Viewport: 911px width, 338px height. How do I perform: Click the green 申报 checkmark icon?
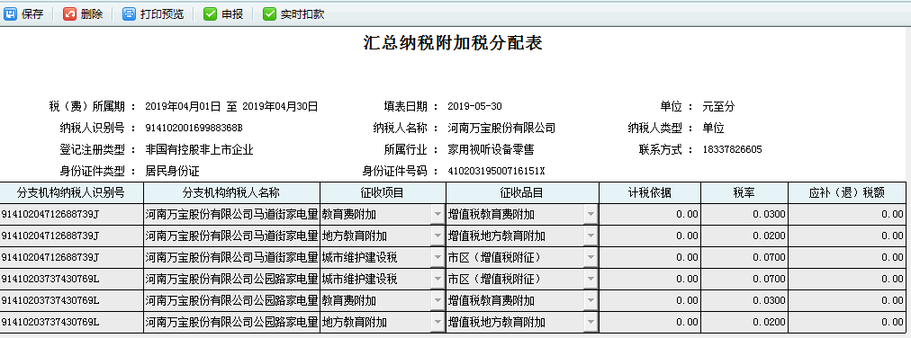click(x=210, y=14)
